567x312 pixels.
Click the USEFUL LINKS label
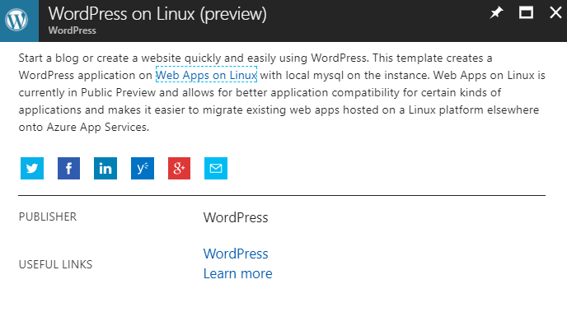(55, 264)
